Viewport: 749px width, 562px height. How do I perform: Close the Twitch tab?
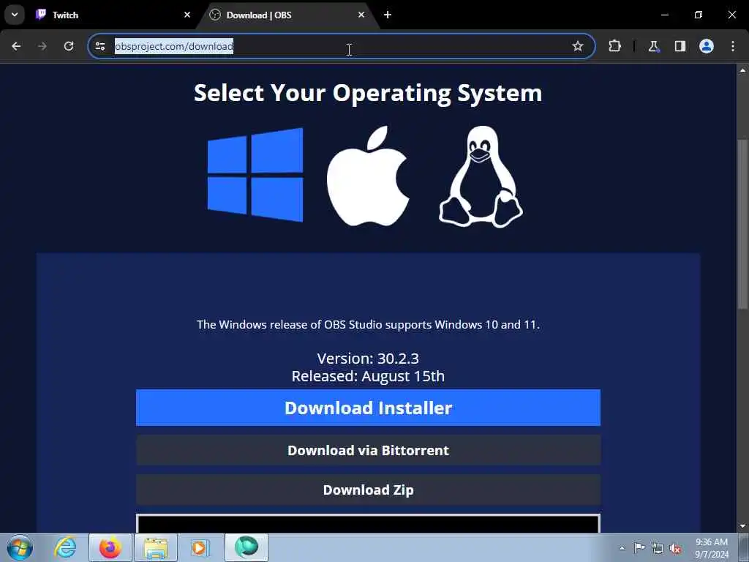[187, 15]
